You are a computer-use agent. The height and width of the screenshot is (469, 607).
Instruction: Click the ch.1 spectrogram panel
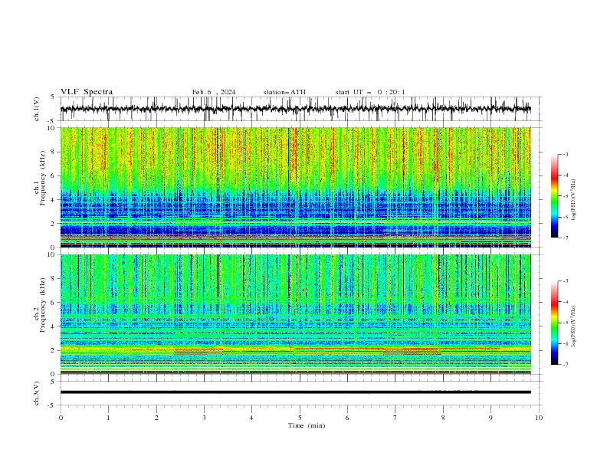296,187
